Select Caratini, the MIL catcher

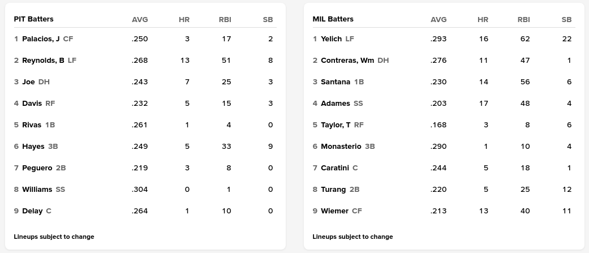pos(335,168)
